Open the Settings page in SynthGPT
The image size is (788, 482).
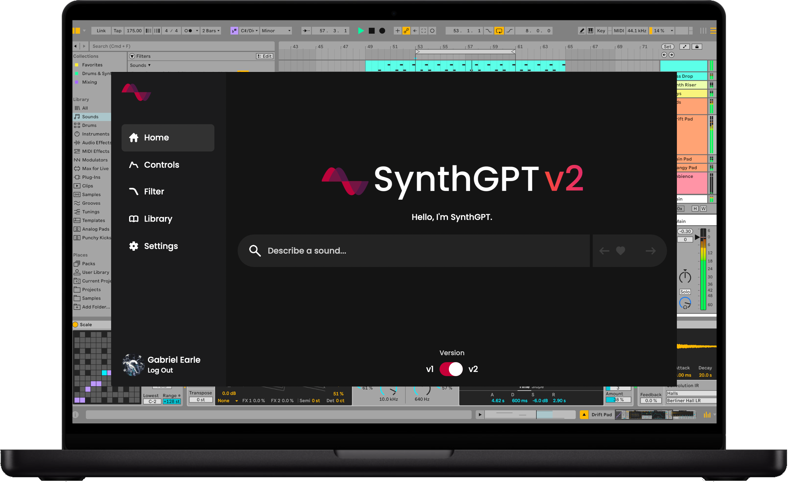153,246
